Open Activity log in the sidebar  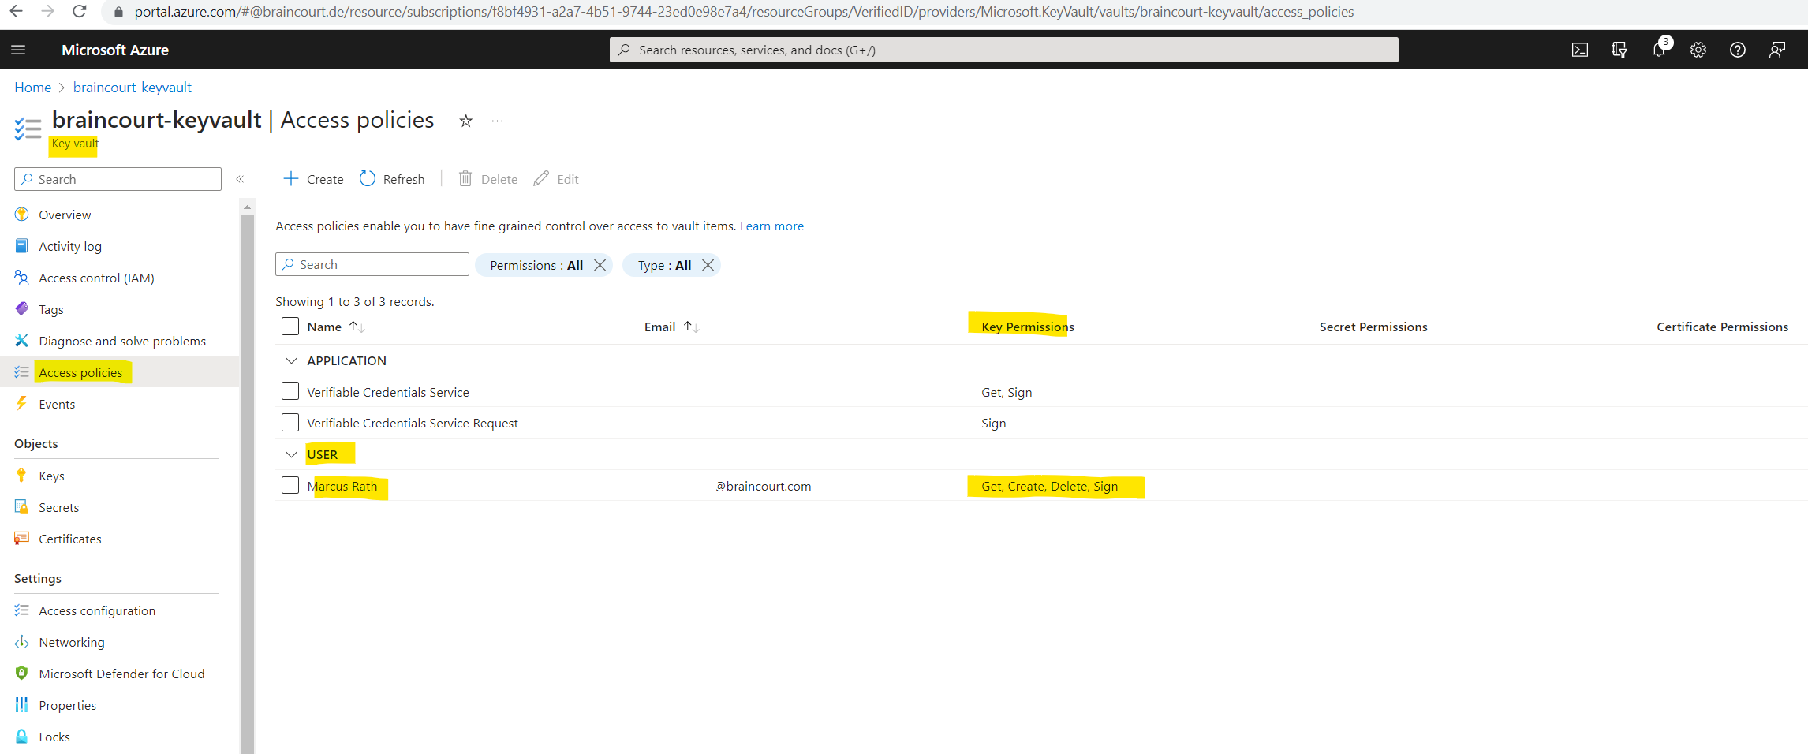[x=70, y=245]
